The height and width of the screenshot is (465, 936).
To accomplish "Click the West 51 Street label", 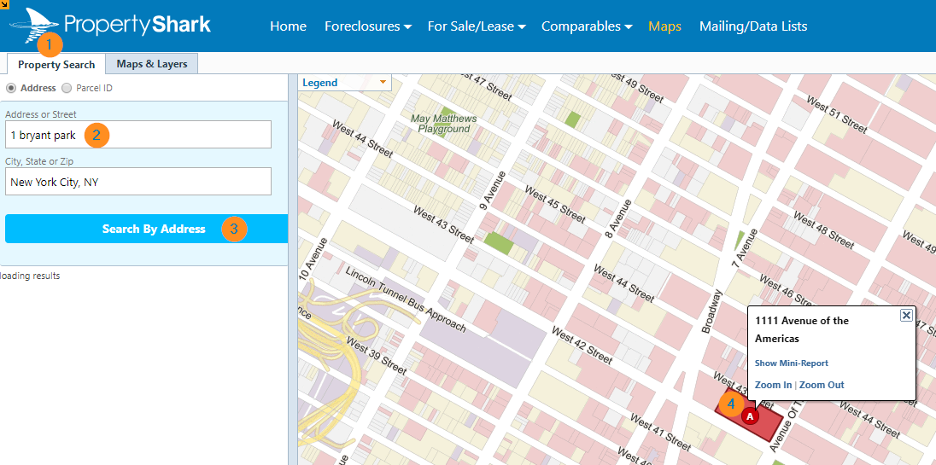I will 836,113.
